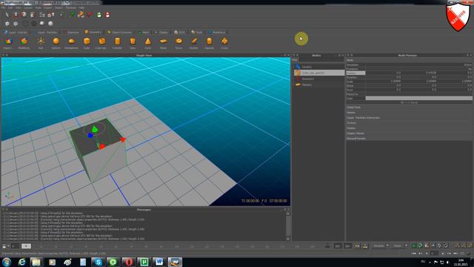Click the Import geometry shelf icon
Screen dimensions: 474x267
[8, 43]
